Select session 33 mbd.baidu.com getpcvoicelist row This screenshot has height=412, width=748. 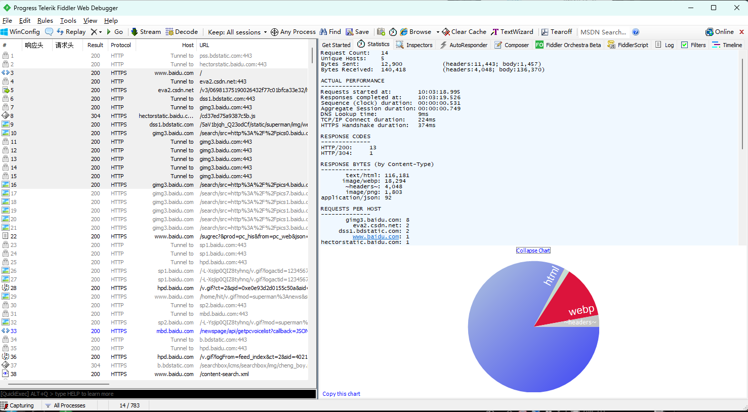pyautogui.click(x=154, y=331)
